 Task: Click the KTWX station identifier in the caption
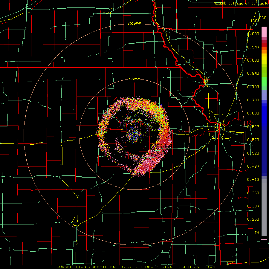(167, 267)
